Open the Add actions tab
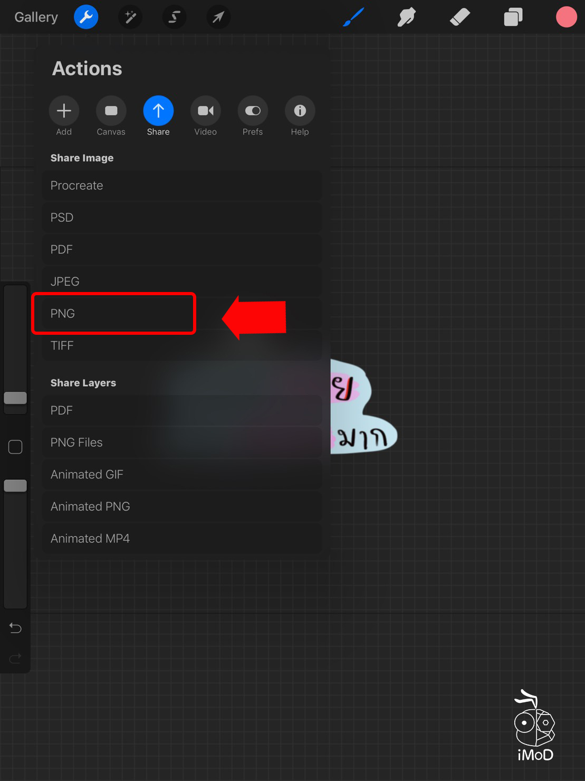 (x=64, y=116)
